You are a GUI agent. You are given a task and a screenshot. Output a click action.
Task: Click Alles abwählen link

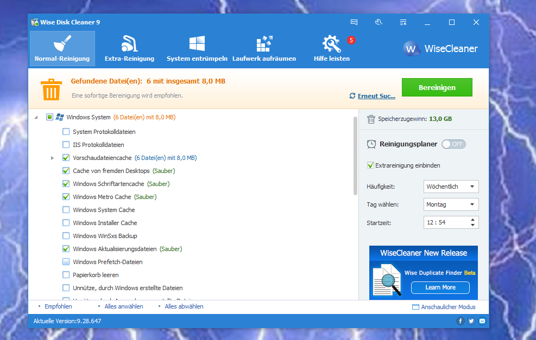[184, 306]
